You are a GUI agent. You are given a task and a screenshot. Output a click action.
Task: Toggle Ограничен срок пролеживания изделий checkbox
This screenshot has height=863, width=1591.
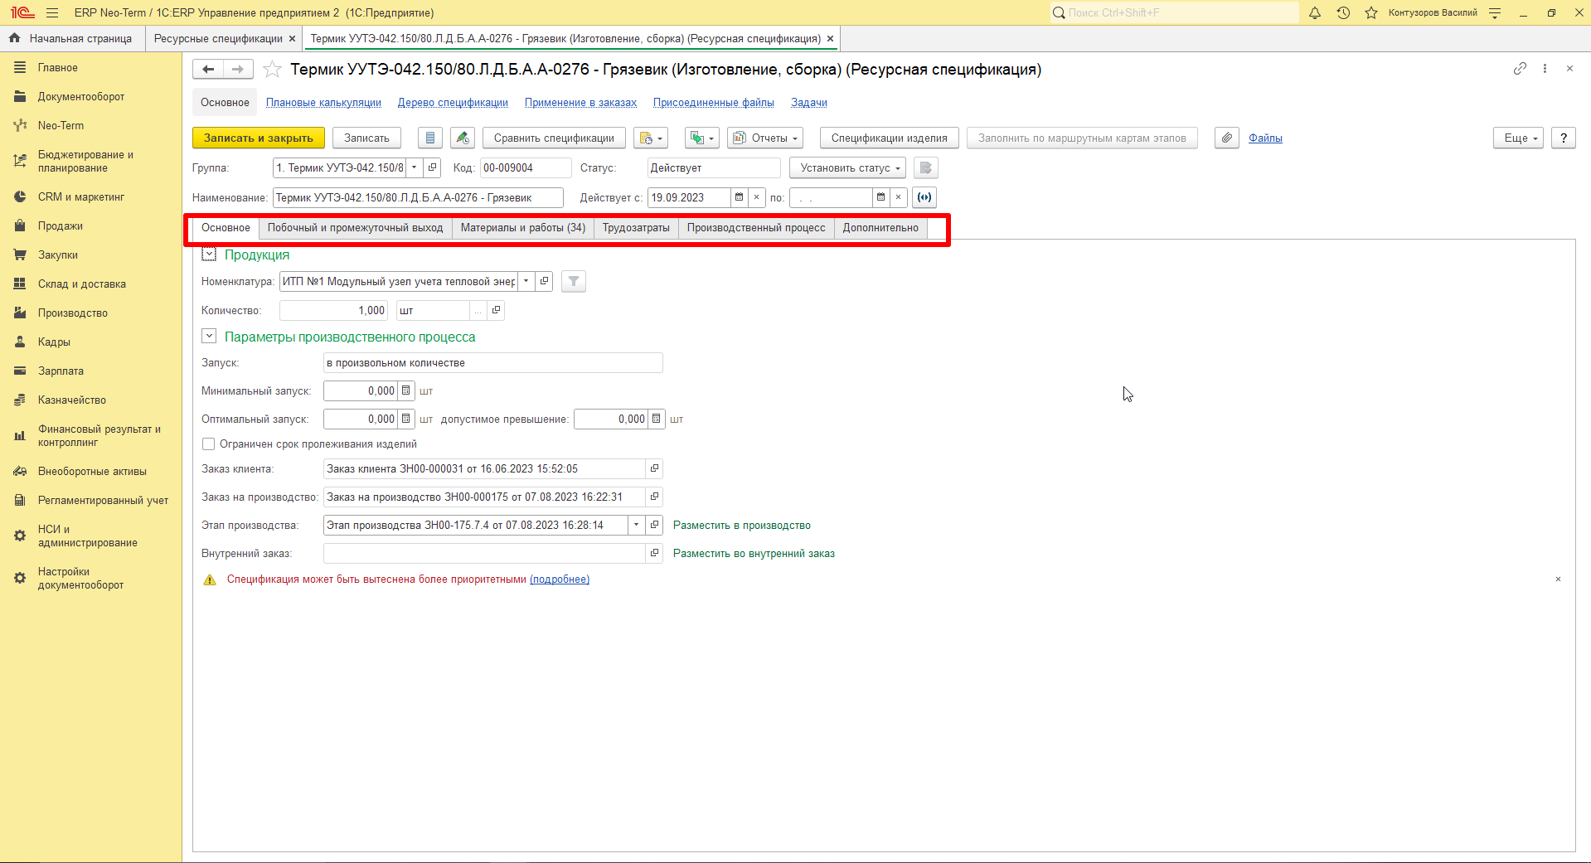click(209, 444)
